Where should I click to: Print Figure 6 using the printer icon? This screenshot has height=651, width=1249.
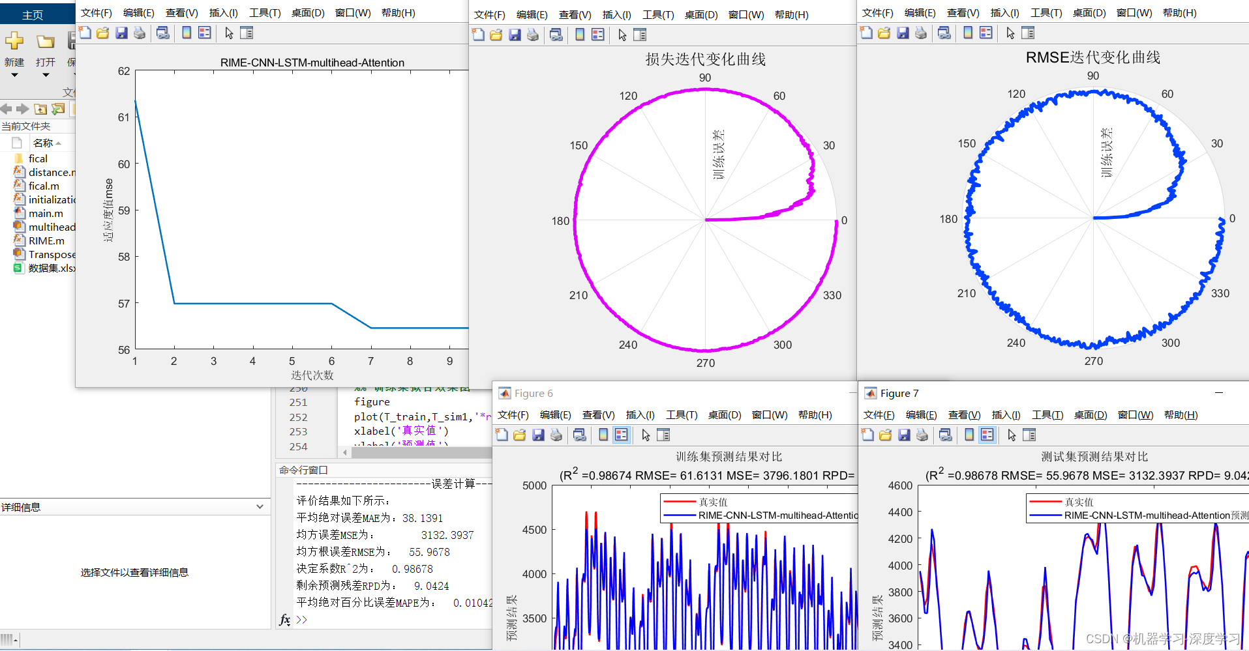pyautogui.click(x=556, y=435)
